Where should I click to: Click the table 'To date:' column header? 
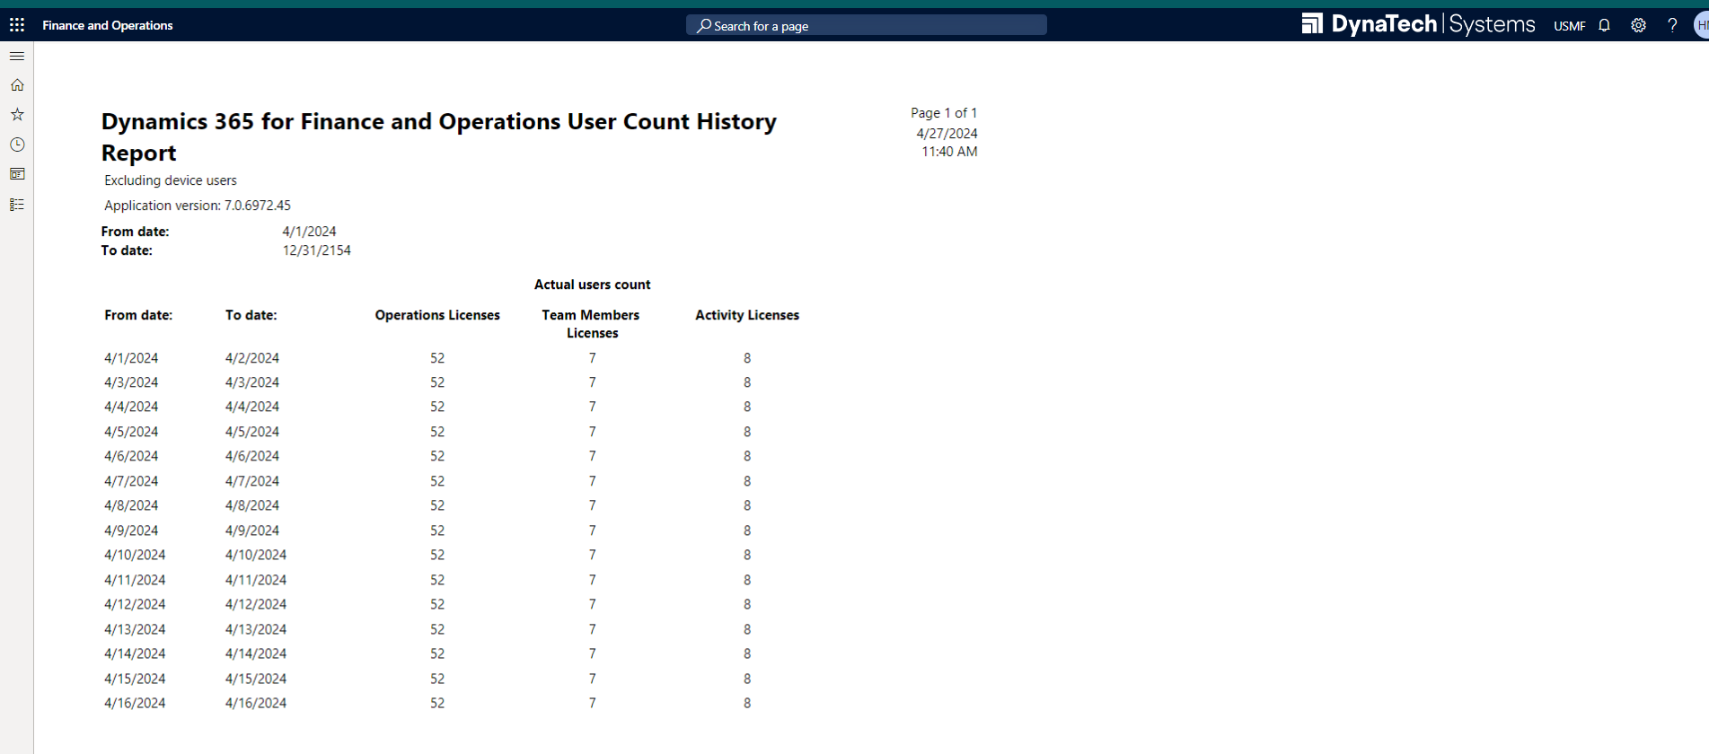[251, 315]
